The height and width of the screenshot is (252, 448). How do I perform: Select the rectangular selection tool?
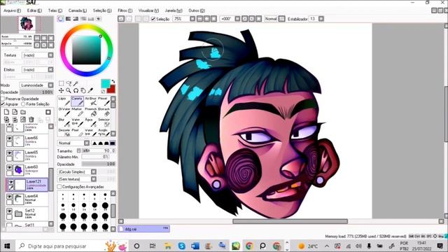tap(61, 83)
